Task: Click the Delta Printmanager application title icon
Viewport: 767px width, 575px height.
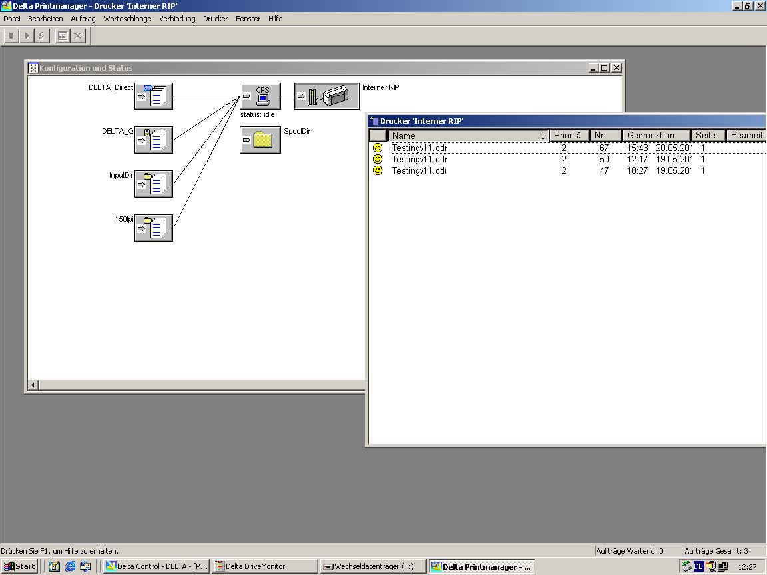Action: pyautogui.click(x=7, y=6)
